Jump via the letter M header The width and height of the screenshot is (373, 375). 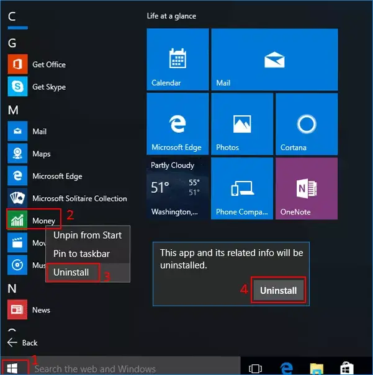pyautogui.click(x=13, y=110)
